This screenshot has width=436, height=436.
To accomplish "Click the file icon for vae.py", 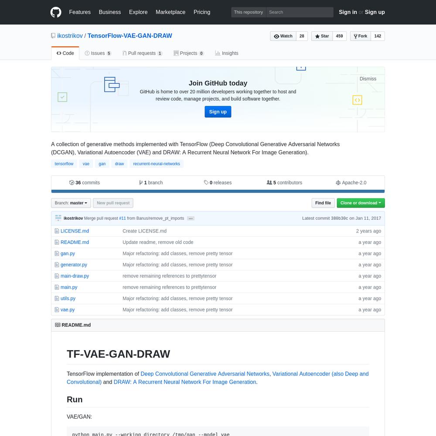I will point(57,310).
